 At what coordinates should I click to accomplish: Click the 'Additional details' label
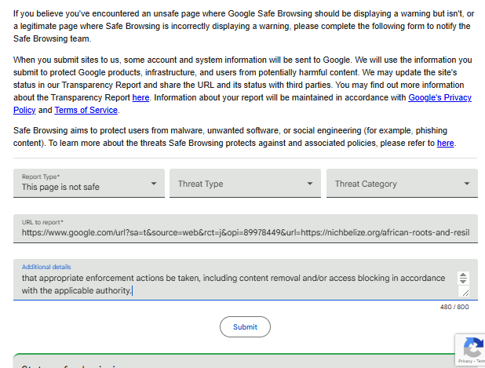(46, 267)
